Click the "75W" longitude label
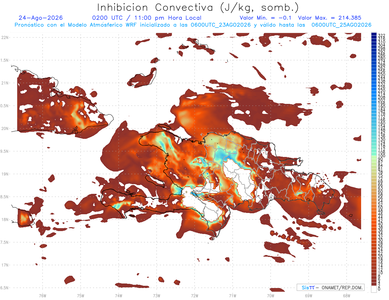The image size is (389, 300). coord(81,295)
